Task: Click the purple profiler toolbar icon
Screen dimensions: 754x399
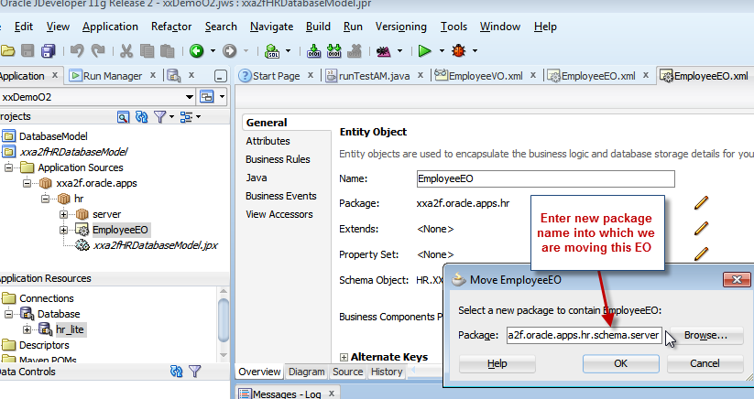Action: pyautogui.click(x=384, y=51)
